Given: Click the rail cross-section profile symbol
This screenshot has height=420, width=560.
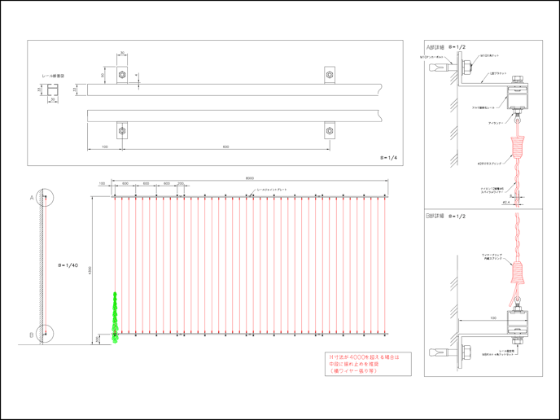Looking at the screenshot, I should pyautogui.click(x=53, y=90).
